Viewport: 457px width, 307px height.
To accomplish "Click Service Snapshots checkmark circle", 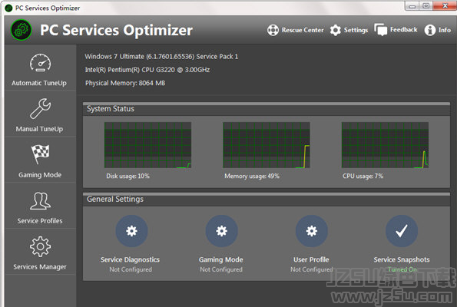I will point(402,231).
